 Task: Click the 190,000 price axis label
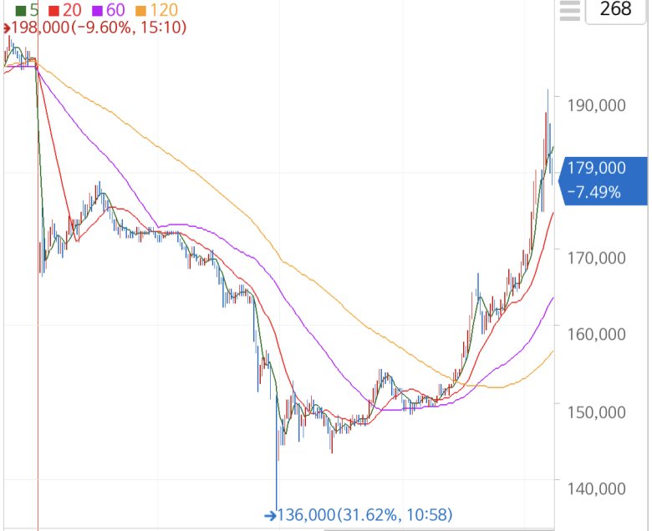[x=595, y=105]
